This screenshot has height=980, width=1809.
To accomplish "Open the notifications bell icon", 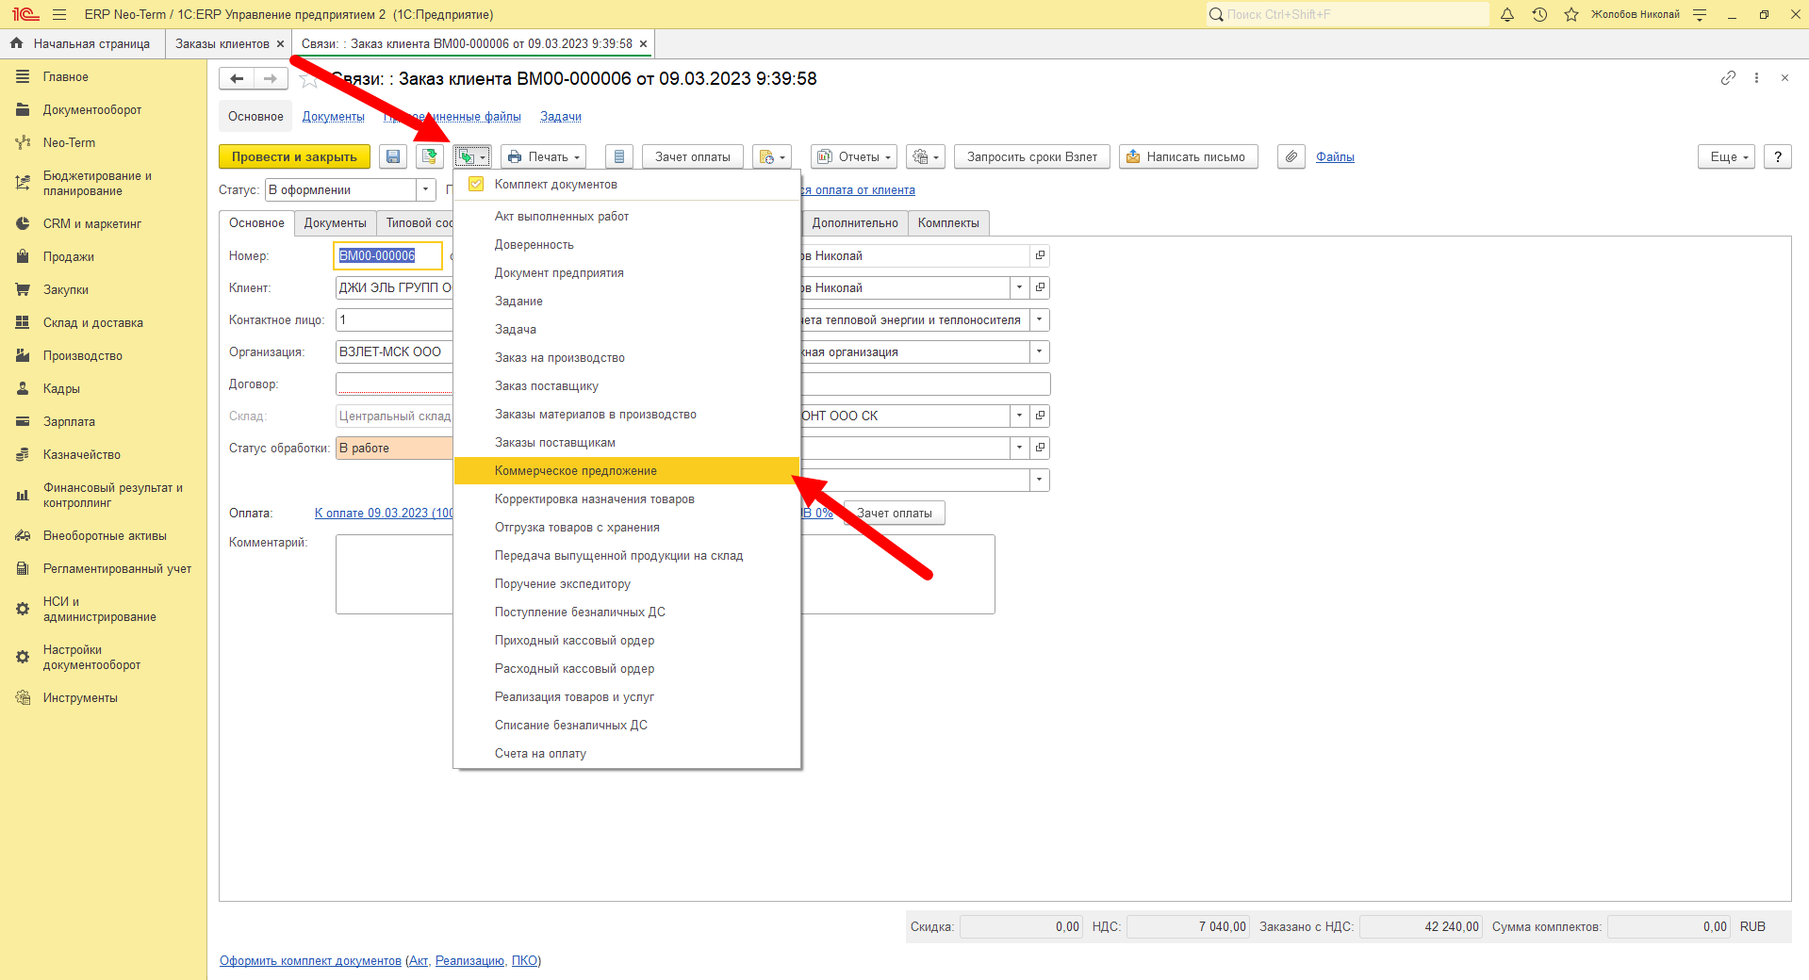I will 1507,14.
